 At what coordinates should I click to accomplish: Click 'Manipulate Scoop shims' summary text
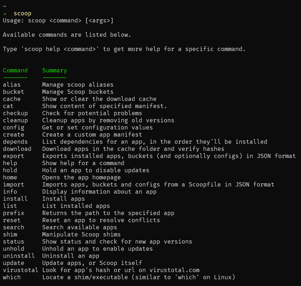tap(82, 235)
